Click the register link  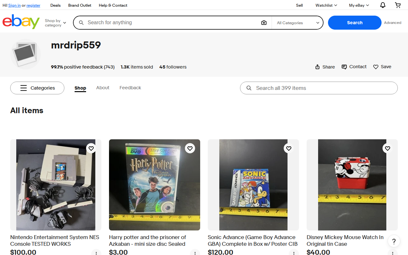[x=33, y=5]
